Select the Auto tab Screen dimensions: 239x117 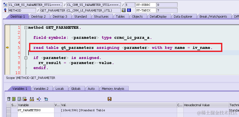91,89
